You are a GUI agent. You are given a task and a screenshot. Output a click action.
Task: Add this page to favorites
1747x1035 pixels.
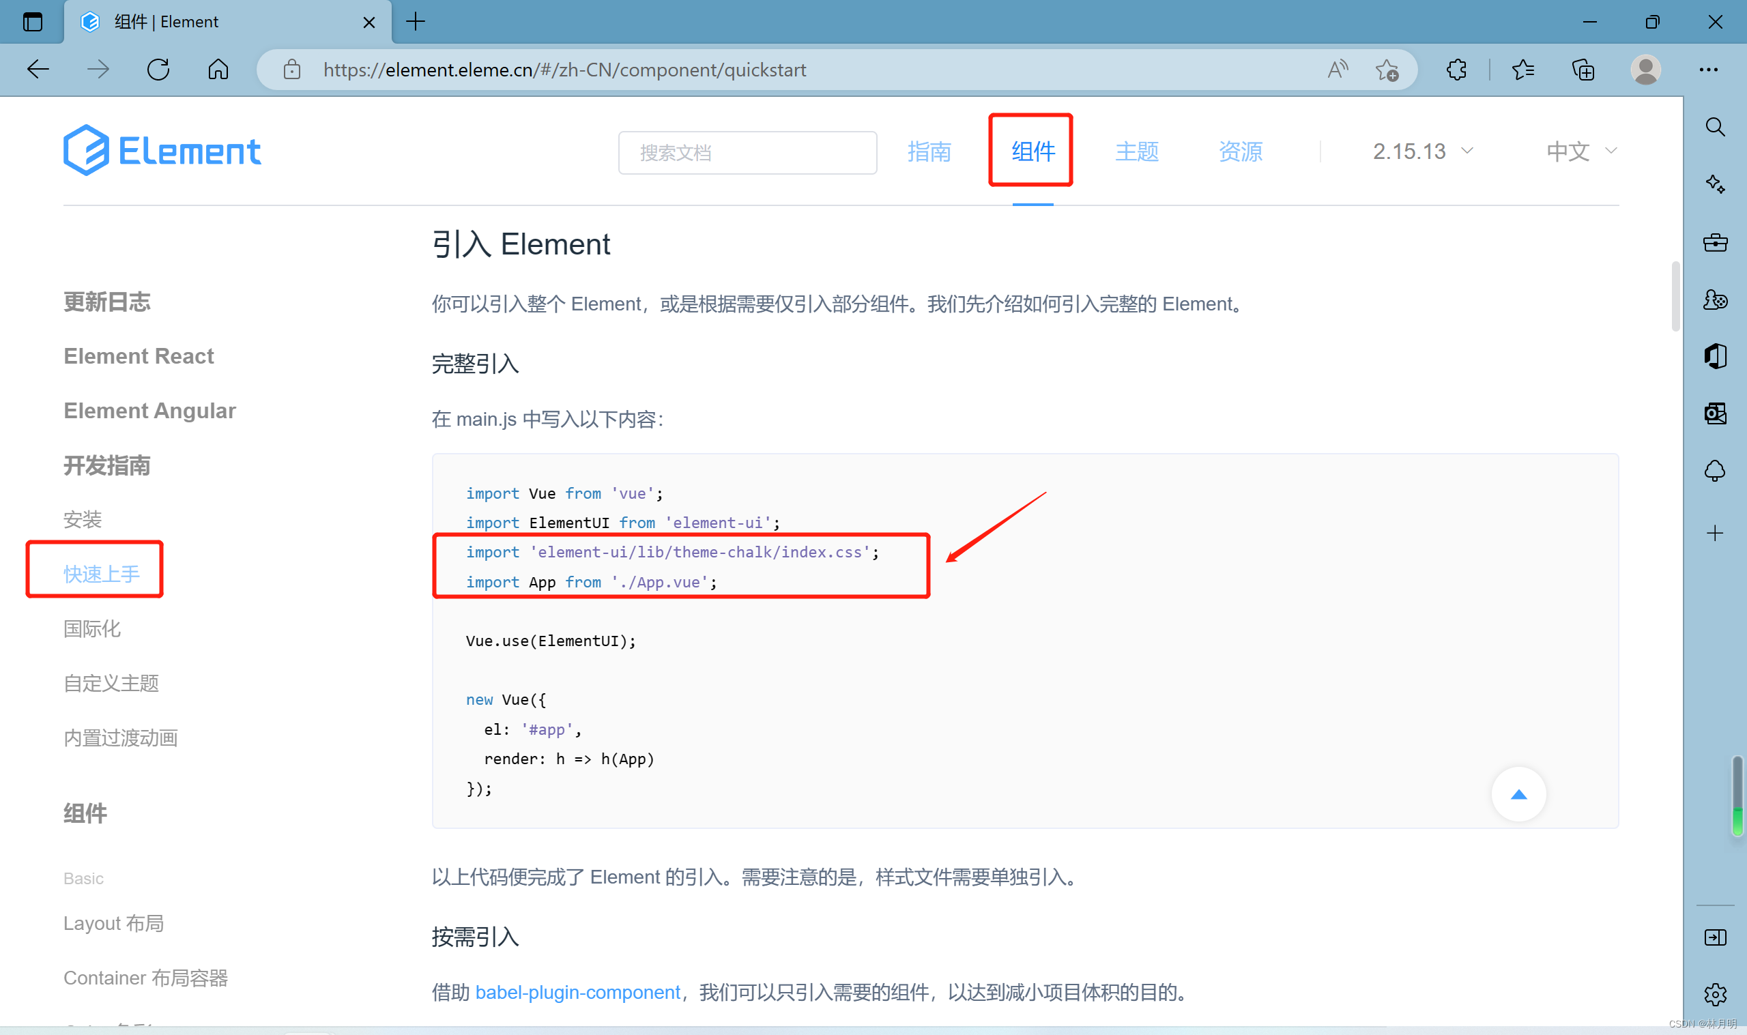pyautogui.click(x=1387, y=70)
